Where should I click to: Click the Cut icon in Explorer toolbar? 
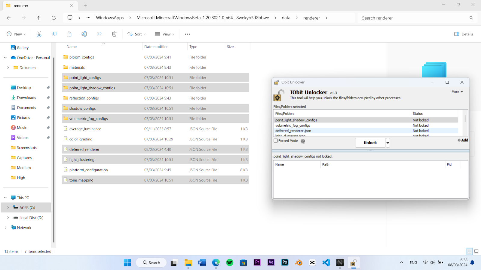[x=39, y=34]
